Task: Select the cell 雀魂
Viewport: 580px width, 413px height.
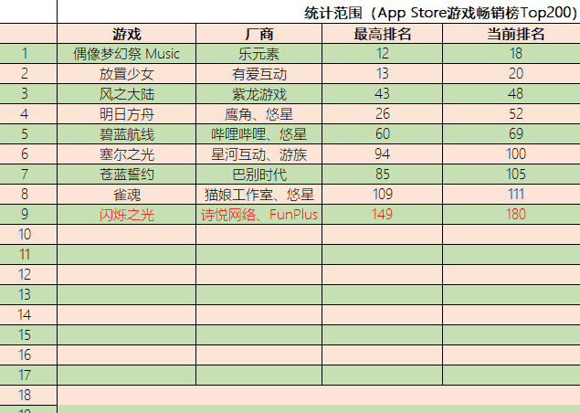Action: (x=127, y=194)
